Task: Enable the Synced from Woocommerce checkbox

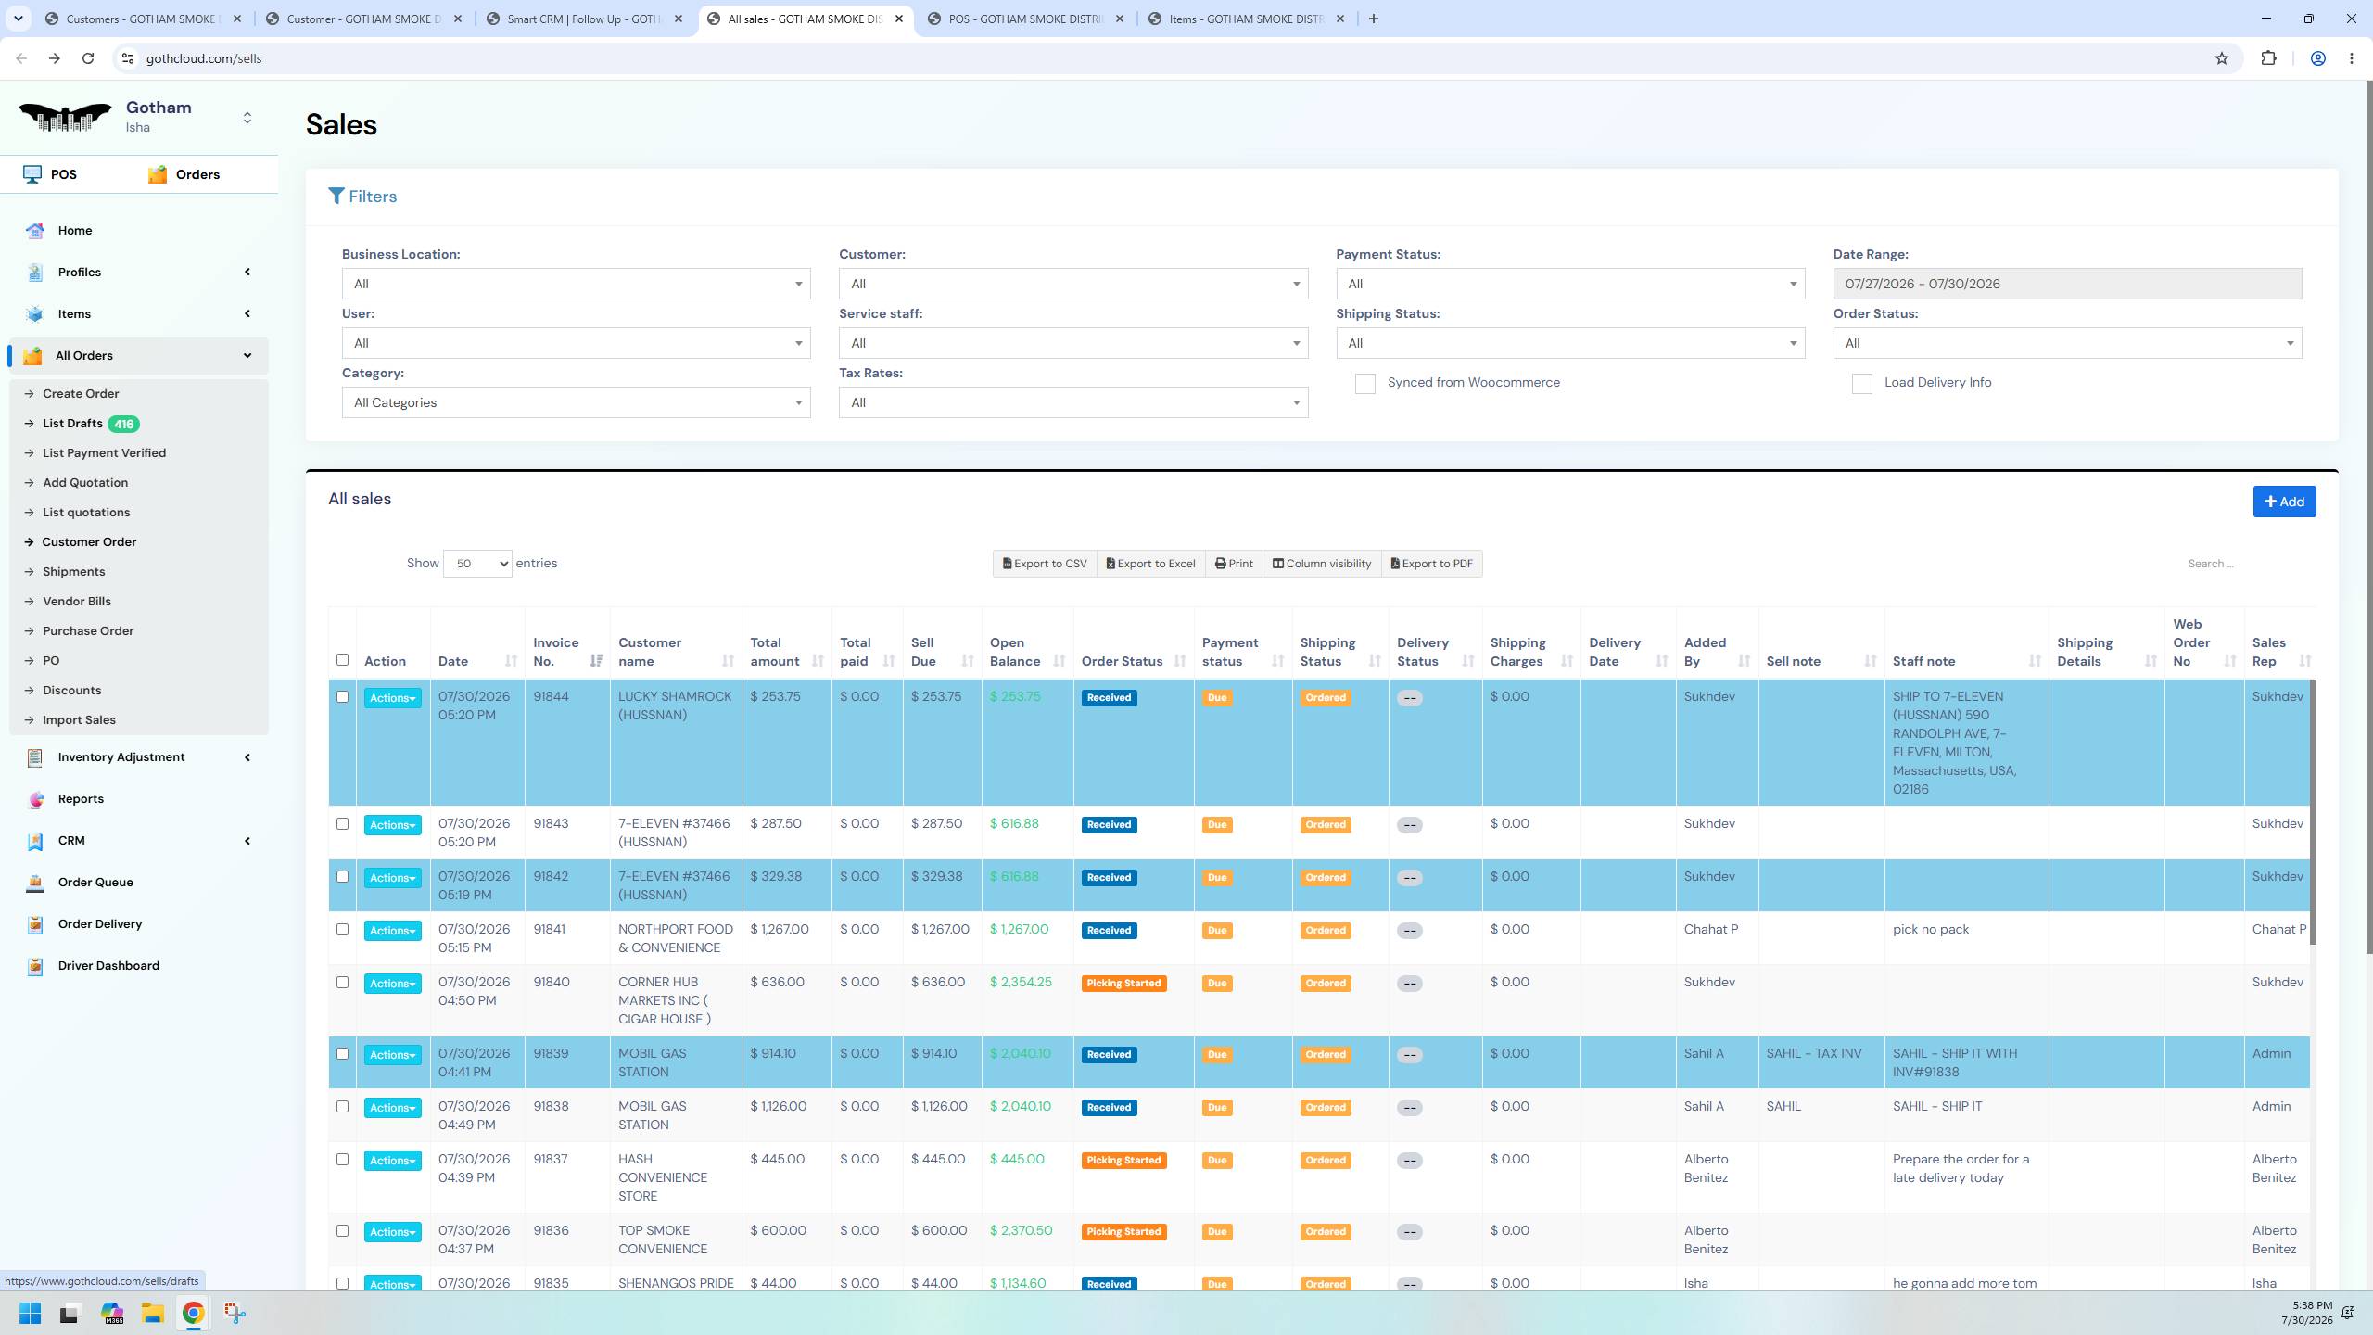Action: pos(1364,384)
